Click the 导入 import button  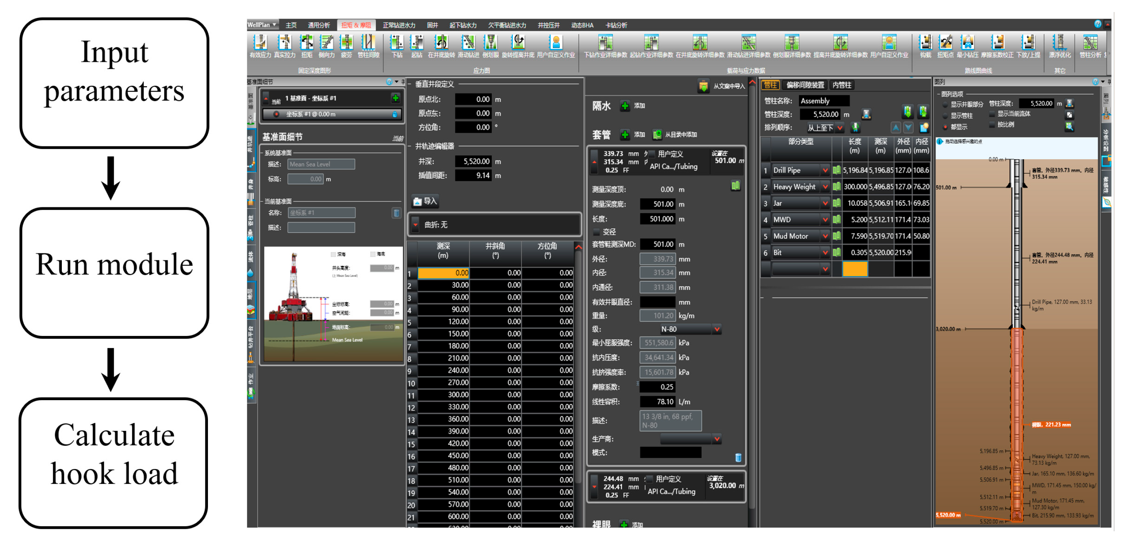click(x=425, y=201)
